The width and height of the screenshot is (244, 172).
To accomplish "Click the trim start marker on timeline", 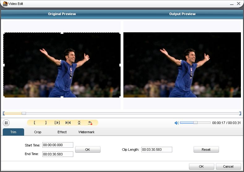I will (4, 114).
